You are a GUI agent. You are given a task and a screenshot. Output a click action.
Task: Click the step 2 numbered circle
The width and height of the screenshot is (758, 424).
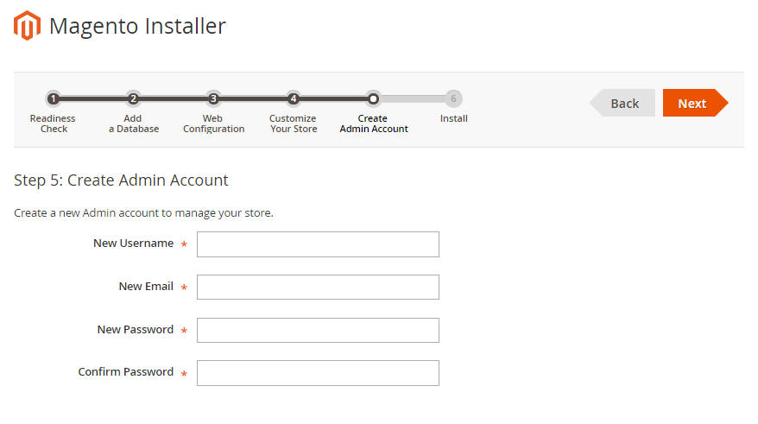(x=133, y=98)
